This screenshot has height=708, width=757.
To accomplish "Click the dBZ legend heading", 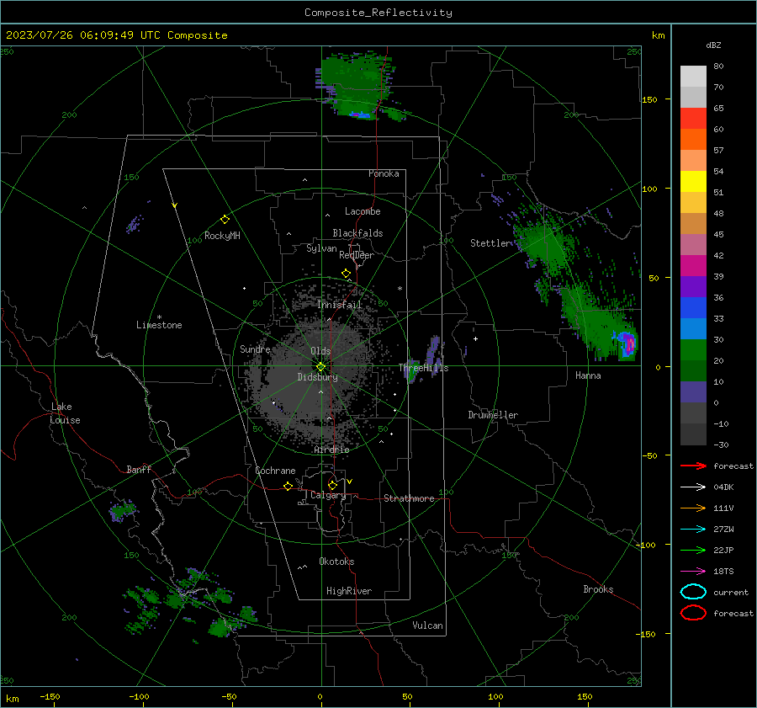I will tap(713, 45).
